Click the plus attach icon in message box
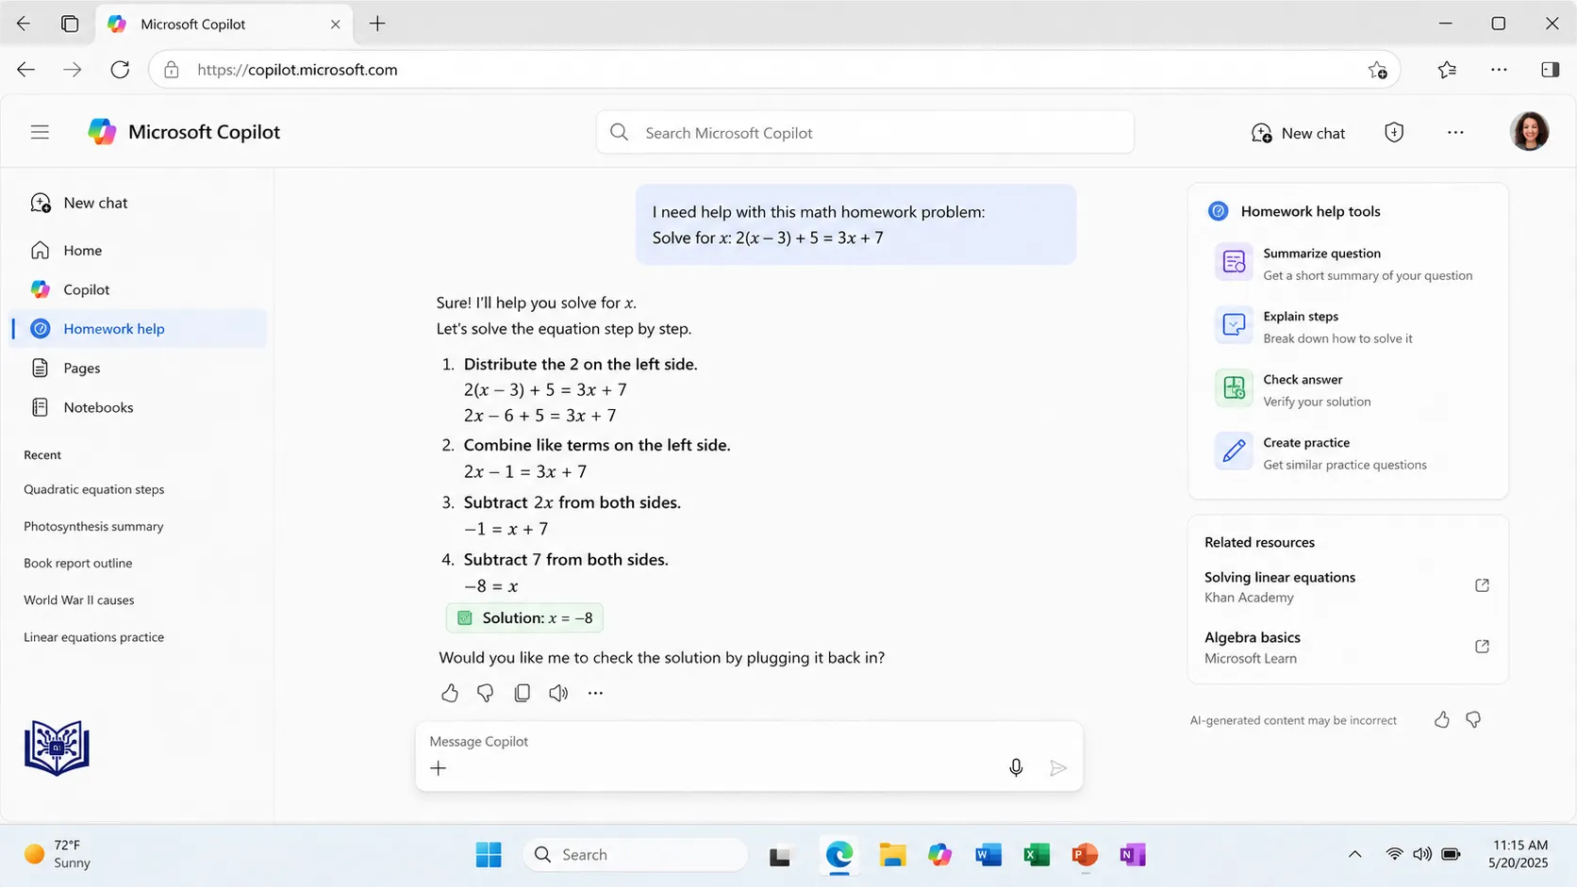 pos(438,768)
